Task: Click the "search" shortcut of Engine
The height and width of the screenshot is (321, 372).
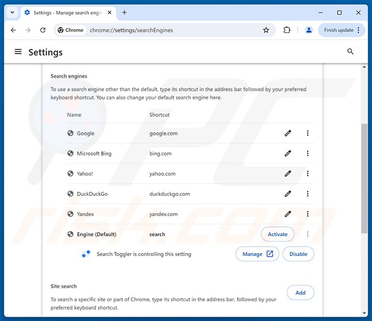Action: (157, 234)
